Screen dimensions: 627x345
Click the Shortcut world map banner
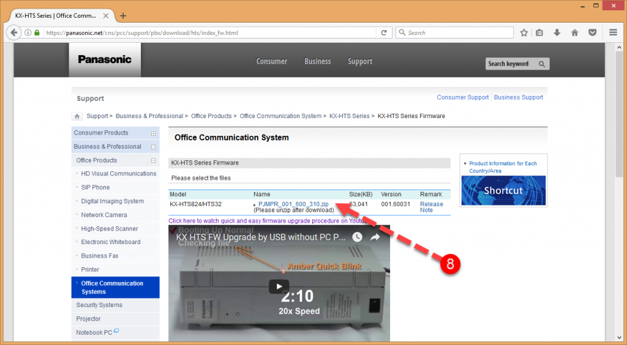pyautogui.click(x=503, y=190)
